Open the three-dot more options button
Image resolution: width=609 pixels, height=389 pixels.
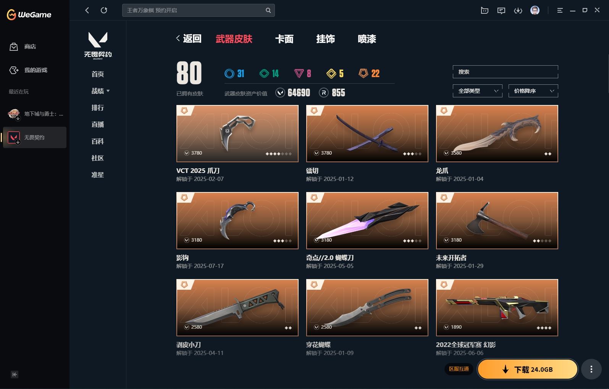pos(591,369)
